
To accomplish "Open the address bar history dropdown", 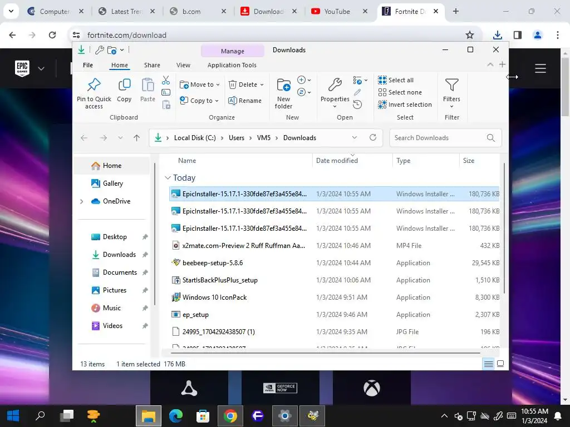I will (355, 138).
